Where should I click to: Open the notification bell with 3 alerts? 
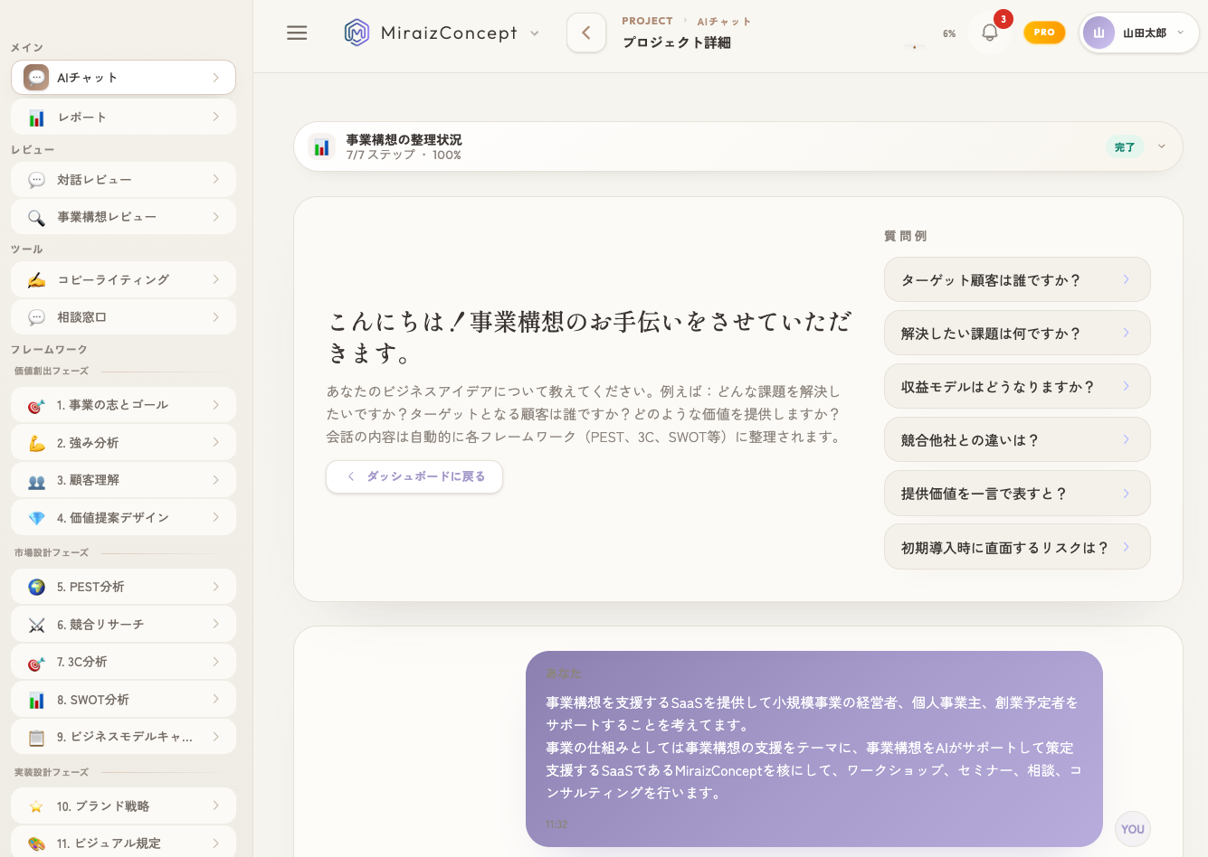click(x=989, y=31)
